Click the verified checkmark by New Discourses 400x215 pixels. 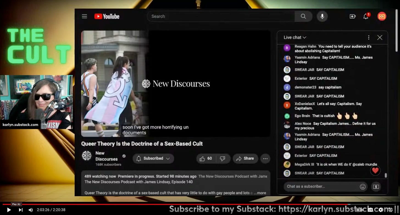pyautogui.click(x=124, y=156)
